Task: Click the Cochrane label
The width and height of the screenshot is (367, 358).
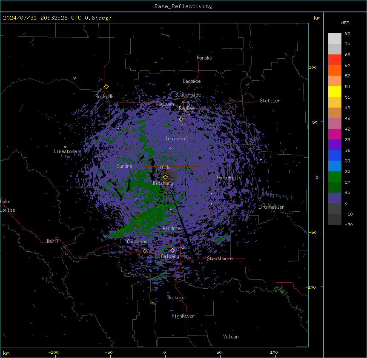Action: (x=137, y=242)
